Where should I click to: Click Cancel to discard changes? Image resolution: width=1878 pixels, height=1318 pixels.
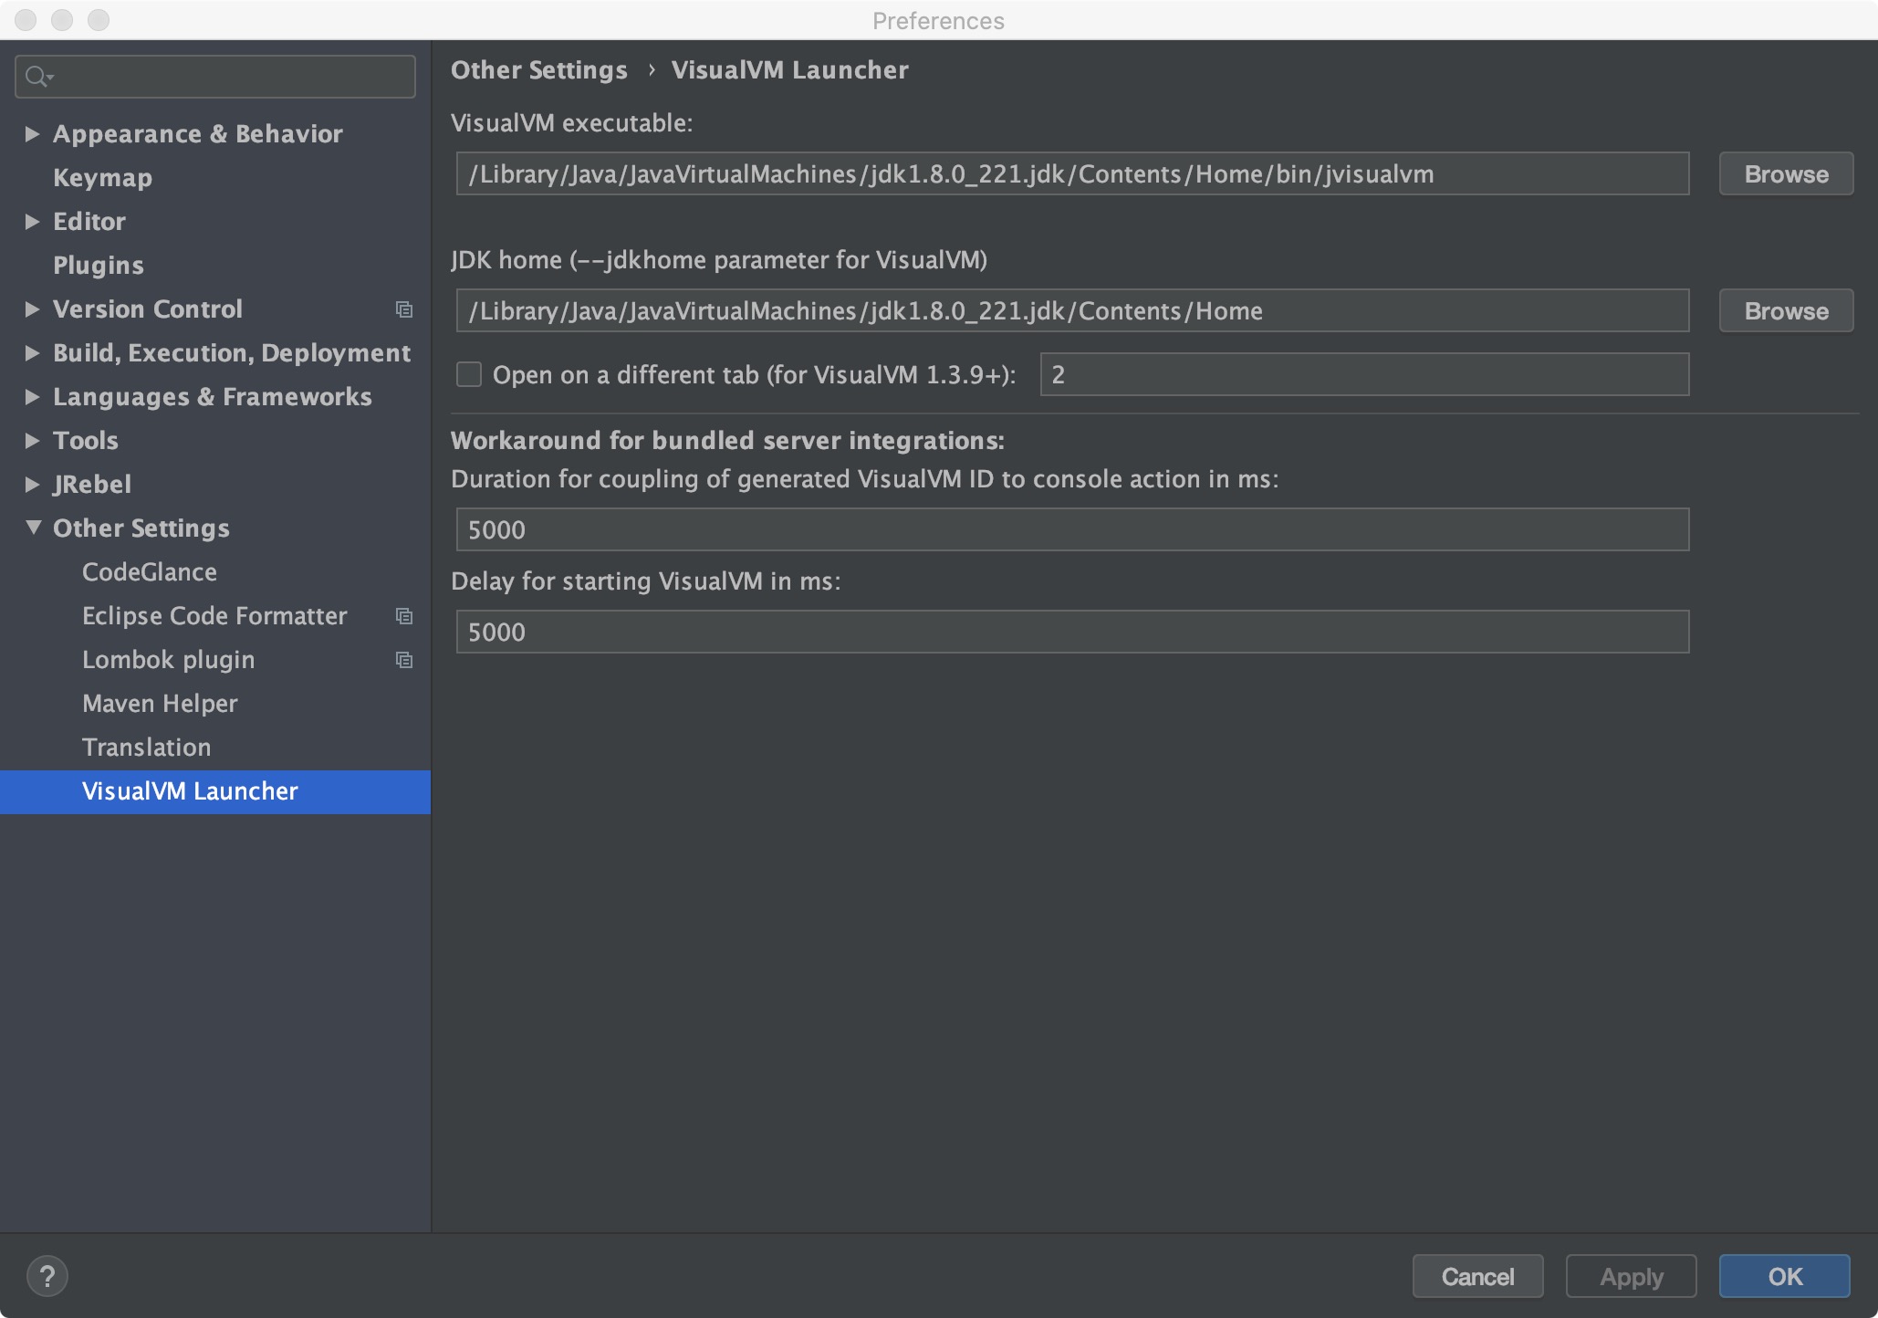[x=1476, y=1276]
